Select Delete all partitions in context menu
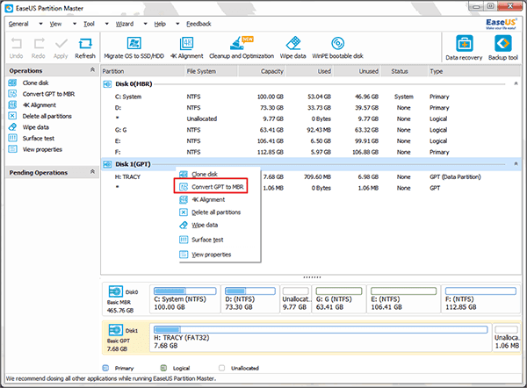The image size is (527, 388). point(215,212)
